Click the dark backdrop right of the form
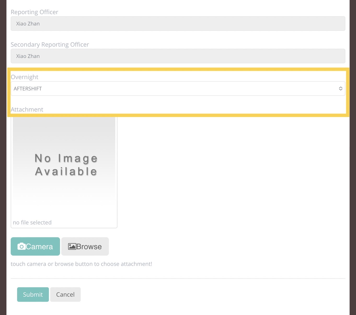Image resolution: width=356 pixels, height=315 pixels. [x=353, y=157]
